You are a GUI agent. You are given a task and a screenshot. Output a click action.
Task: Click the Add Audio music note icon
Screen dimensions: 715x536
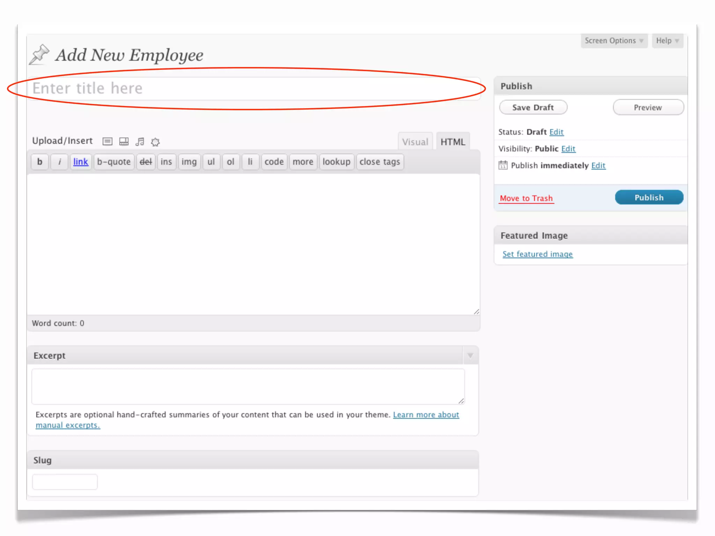click(x=140, y=141)
